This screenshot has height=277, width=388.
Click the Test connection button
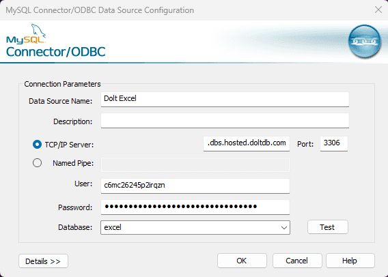pos(328,227)
